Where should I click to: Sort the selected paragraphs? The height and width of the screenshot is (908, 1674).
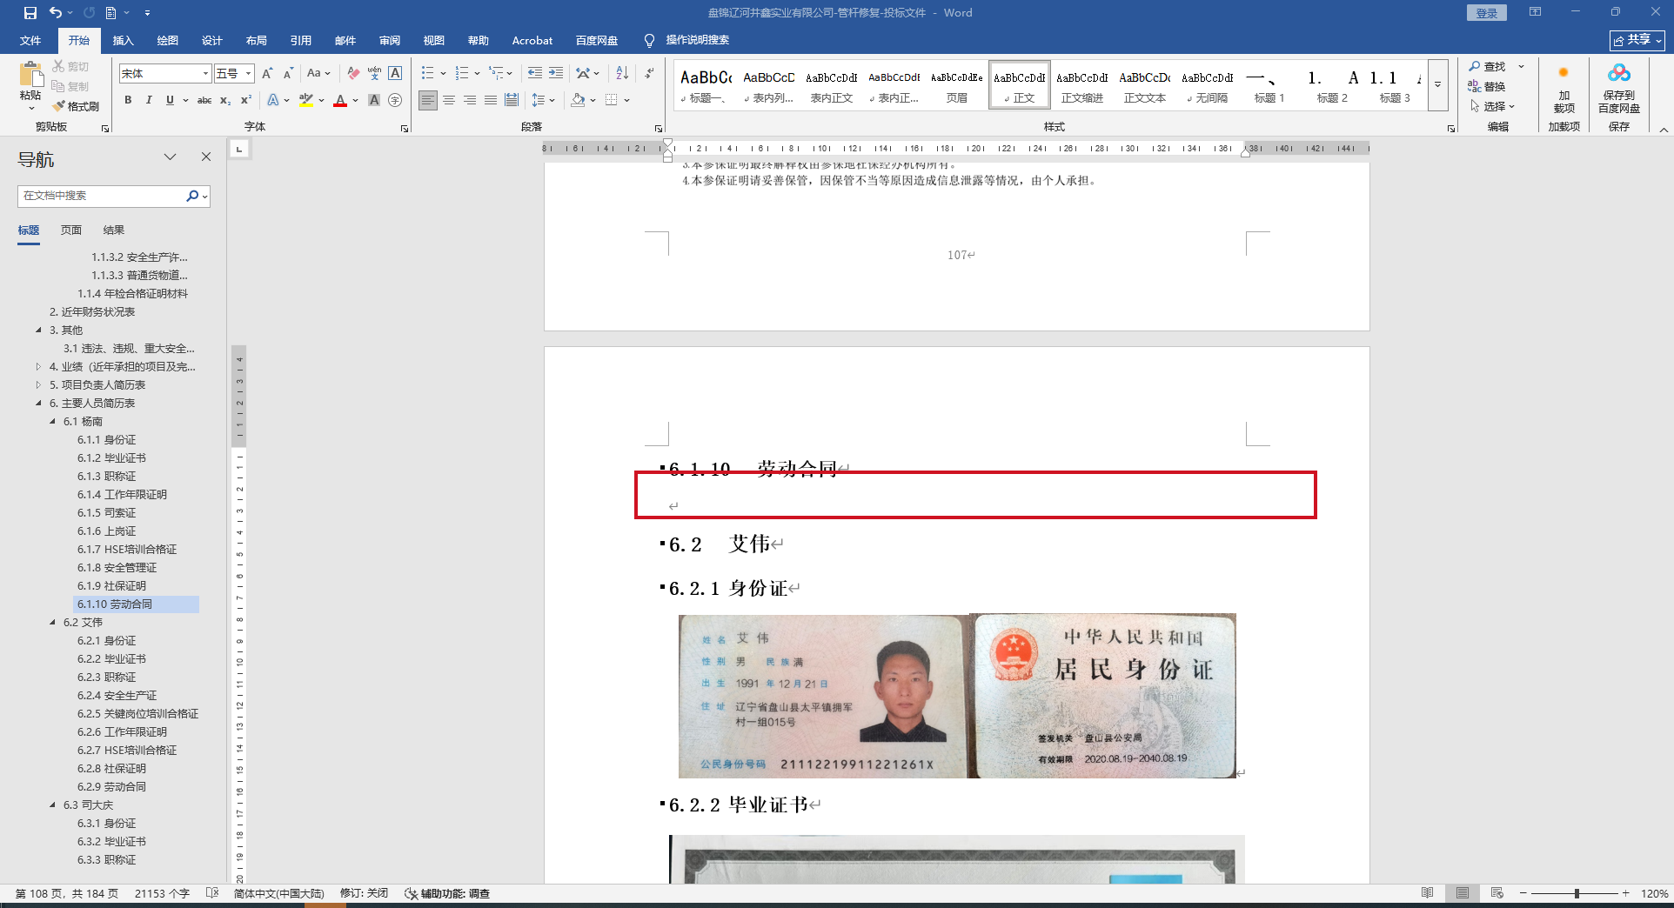(622, 74)
